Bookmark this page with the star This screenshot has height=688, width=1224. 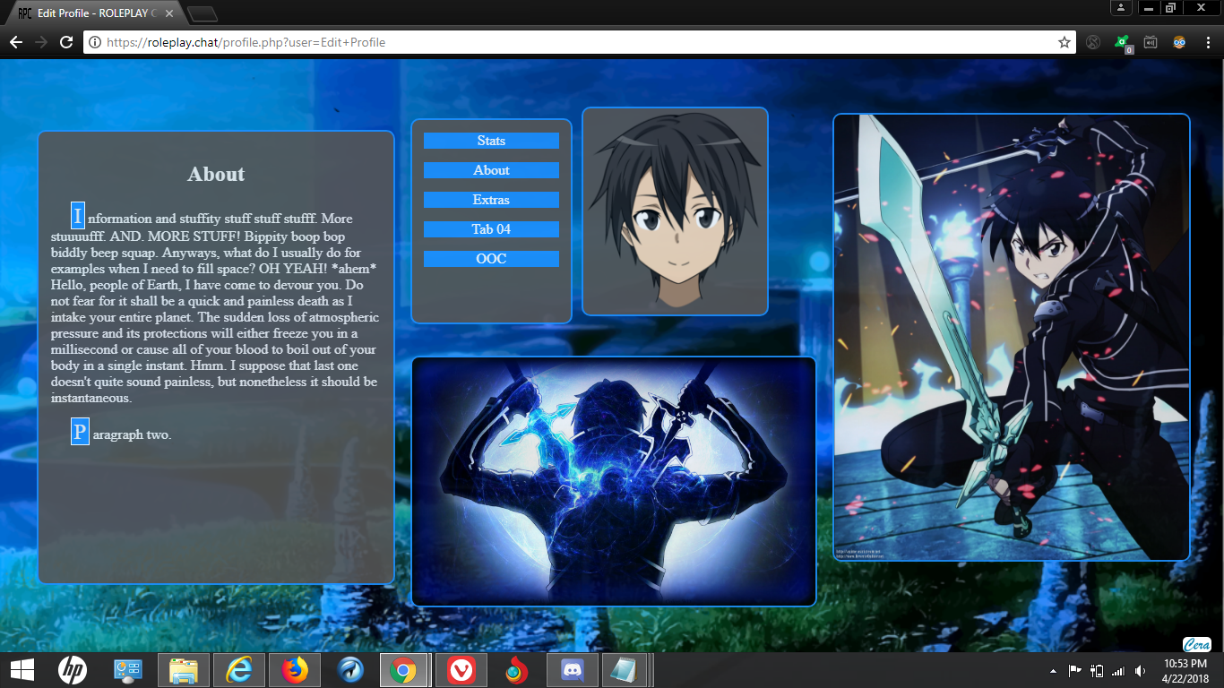(x=1064, y=42)
